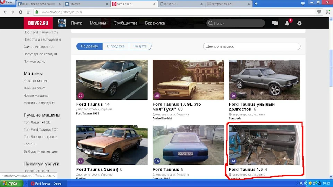Click the Поиск search field
Viewport: 333px width, 187px height.
click(236, 23)
